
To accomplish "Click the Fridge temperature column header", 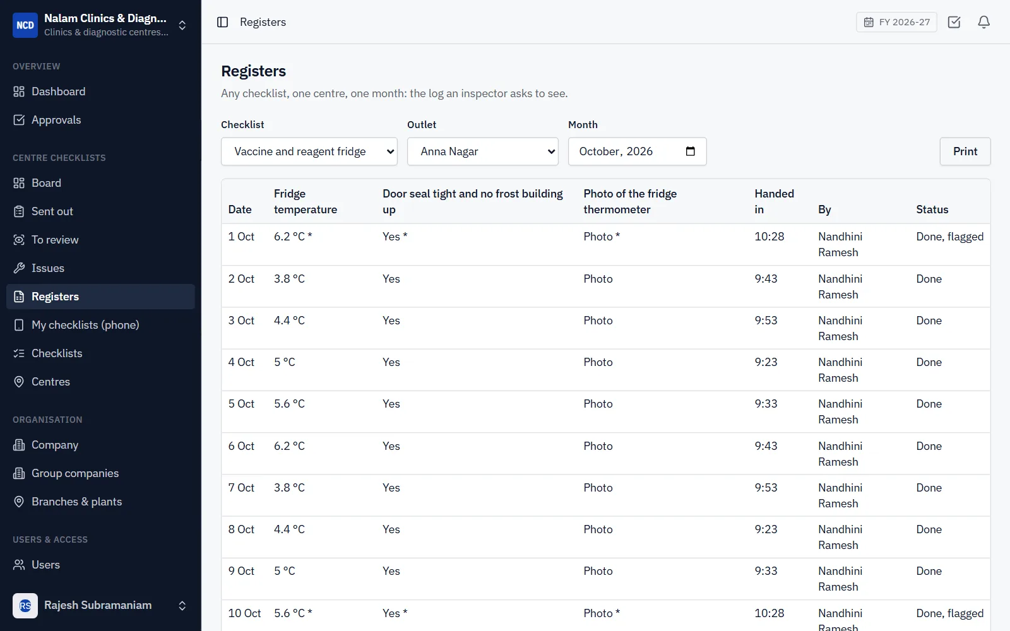I will pos(306,201).
